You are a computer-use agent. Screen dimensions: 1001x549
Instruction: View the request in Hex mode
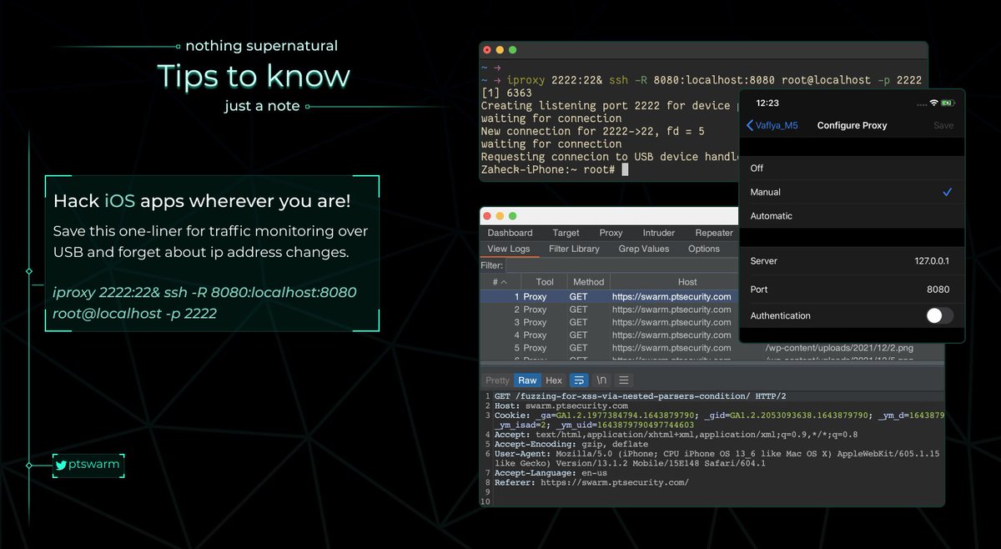point(553,380)
